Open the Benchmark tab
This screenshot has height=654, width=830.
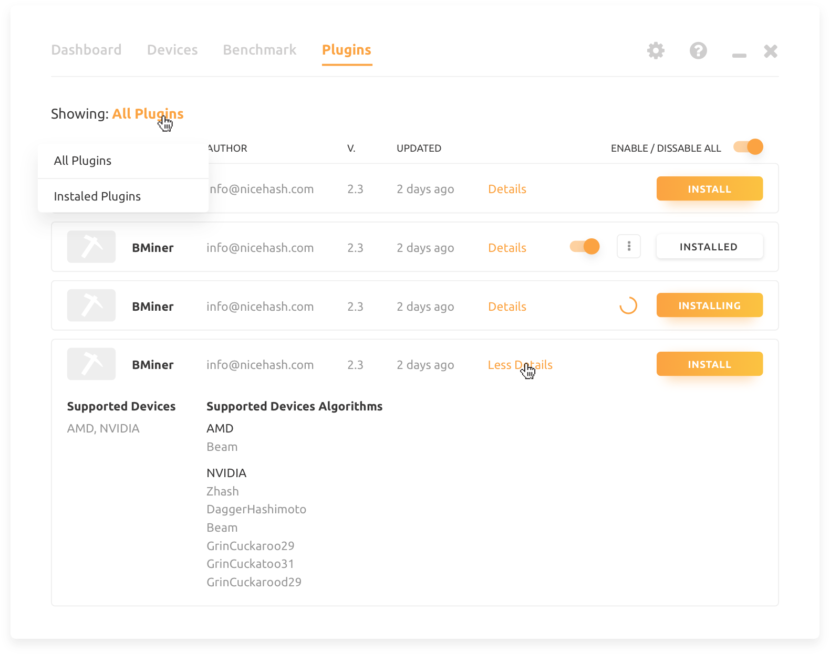click(260, 50)
